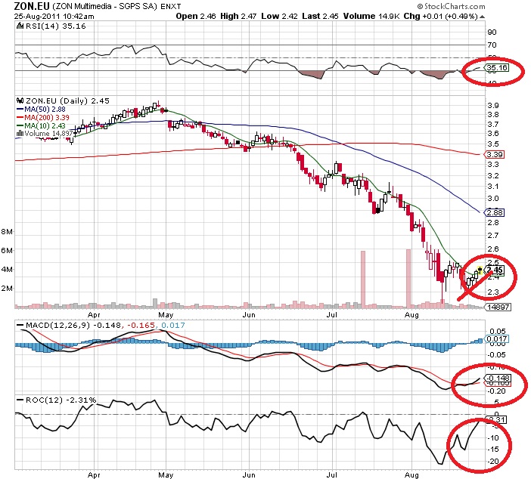Viewport: 531px width, 479px height.
Task: Click the 2.45 last price axis tag
Action: click(495, 270)
